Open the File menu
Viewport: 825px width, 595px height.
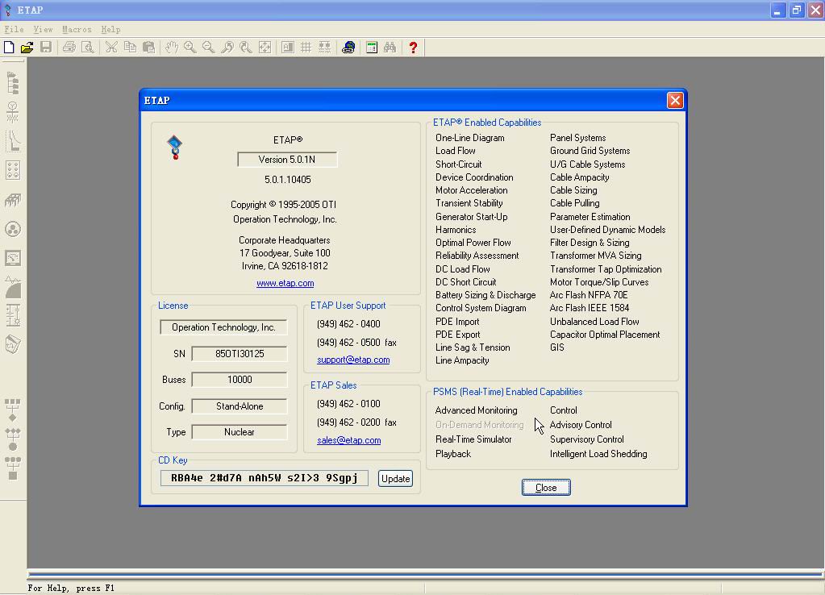(x=14, y=30)
